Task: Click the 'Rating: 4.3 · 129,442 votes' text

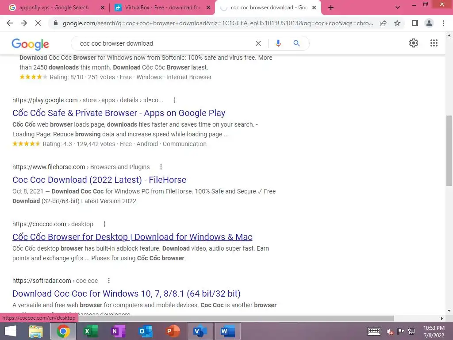Action: pos(79,144)
